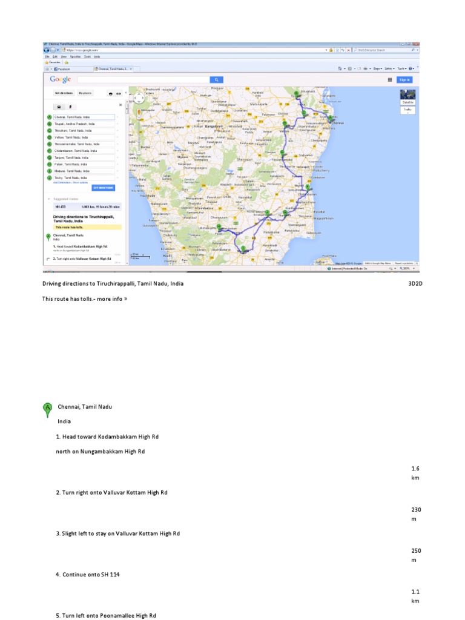
Task: Click the green A marker at Chennai on map
Action: (331, 118)
